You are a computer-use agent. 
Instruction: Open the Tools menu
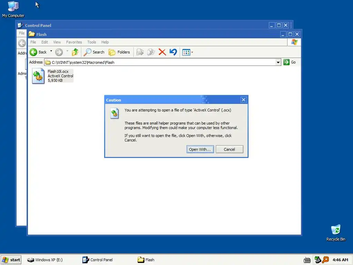(x=92, y=42)
